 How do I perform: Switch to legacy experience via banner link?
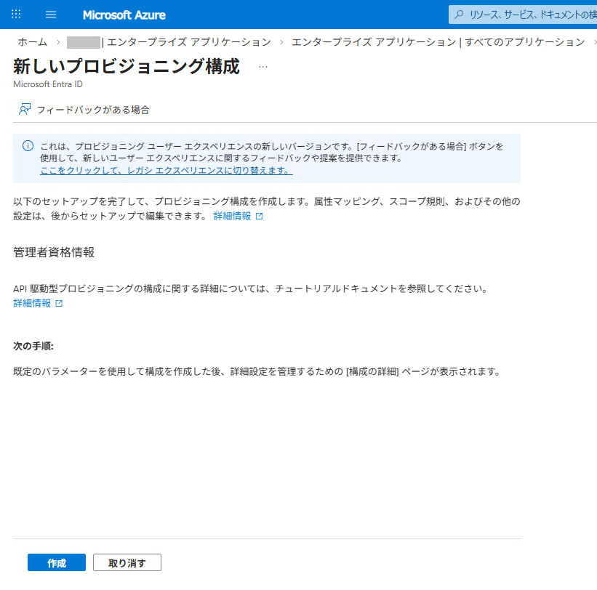tap(166, 171)
